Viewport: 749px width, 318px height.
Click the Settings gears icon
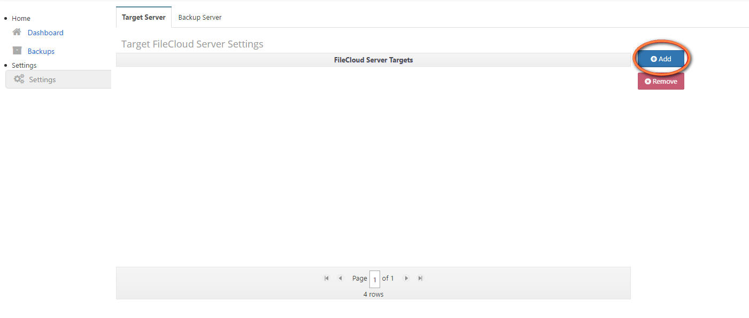[x=19, y=79]
